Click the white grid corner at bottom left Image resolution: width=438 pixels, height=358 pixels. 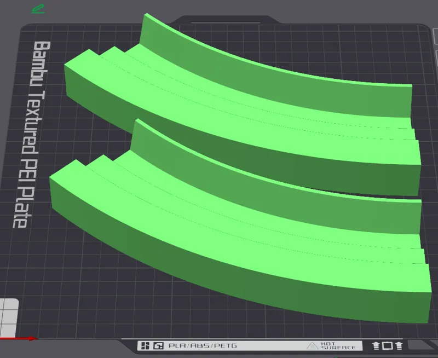point(9,318)
